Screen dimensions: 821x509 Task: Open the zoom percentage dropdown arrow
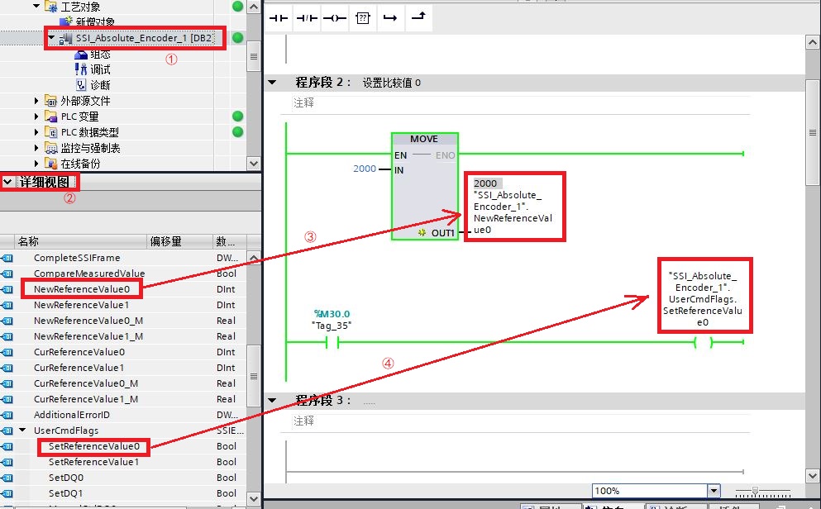(714, 491)
